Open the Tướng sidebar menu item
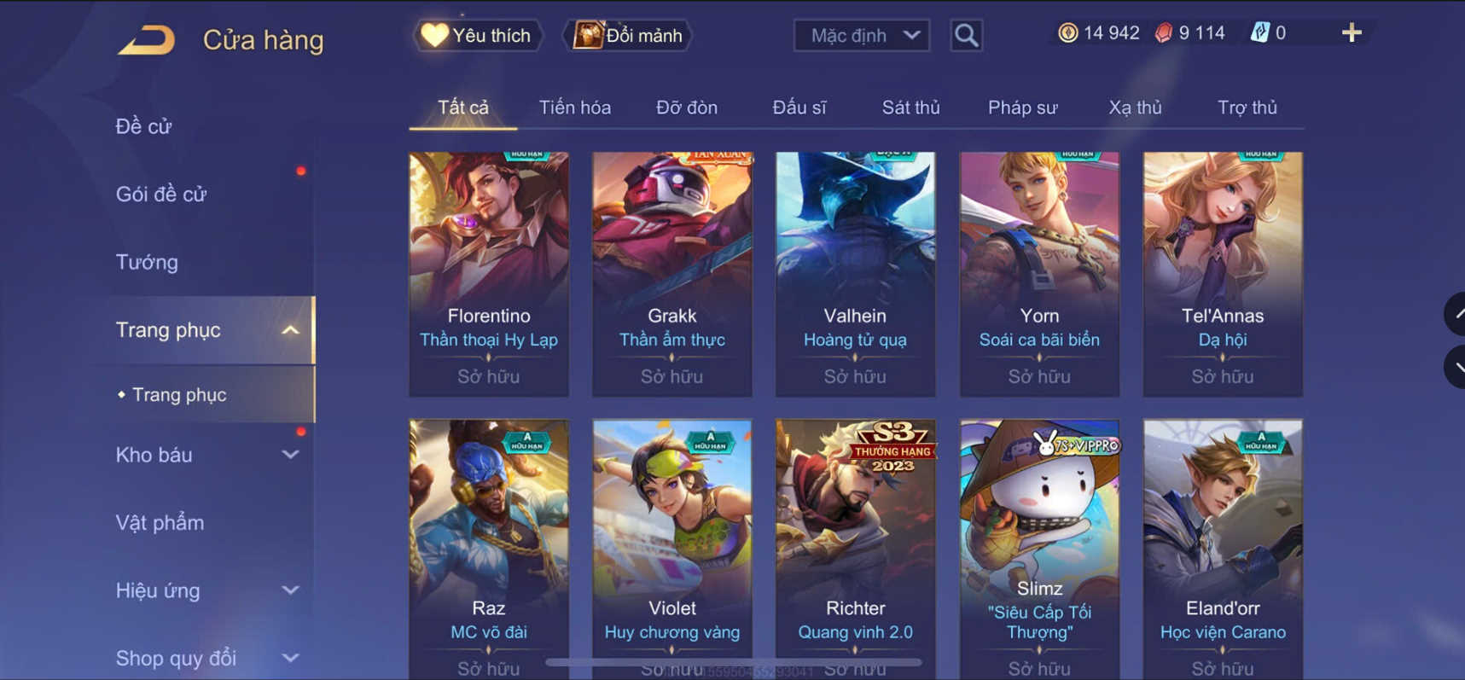 click(147, 262)
